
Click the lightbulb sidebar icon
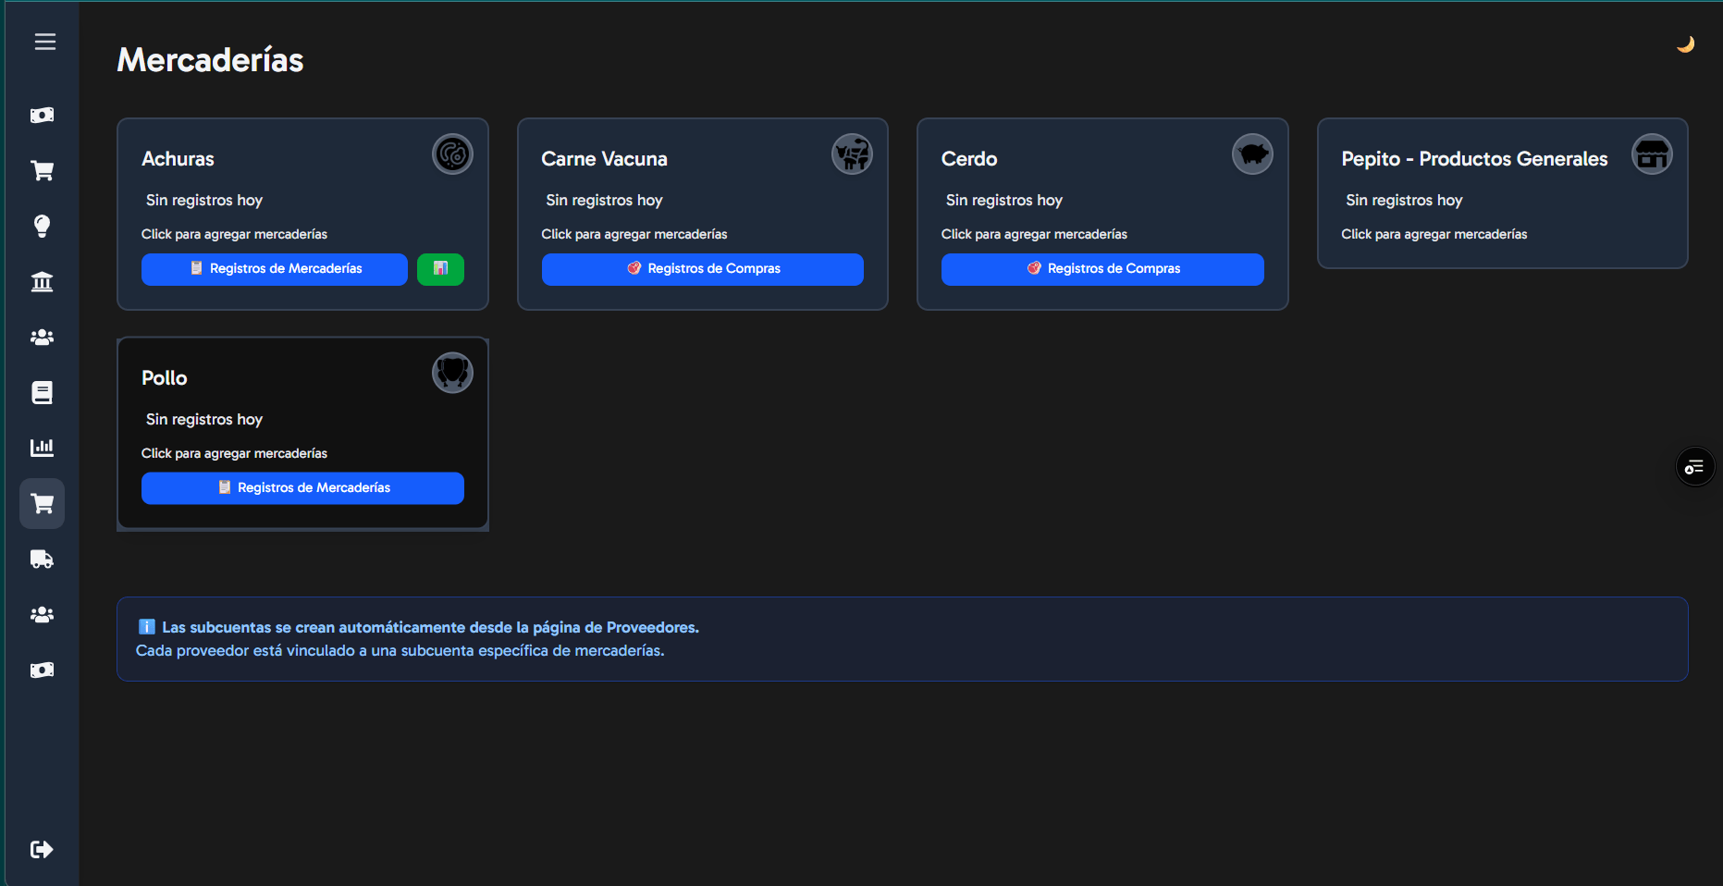coord(42,227)
